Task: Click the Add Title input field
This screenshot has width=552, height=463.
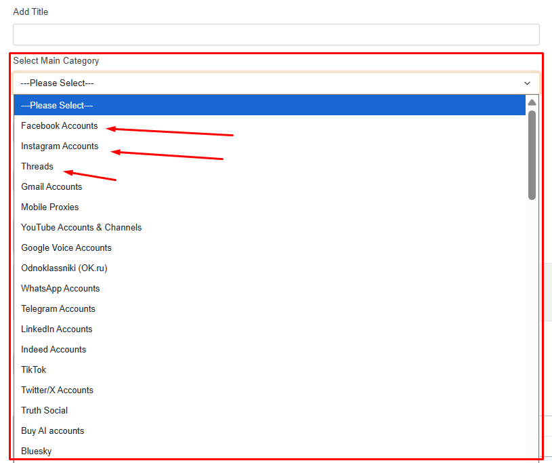Action: (x=276, y=35)
